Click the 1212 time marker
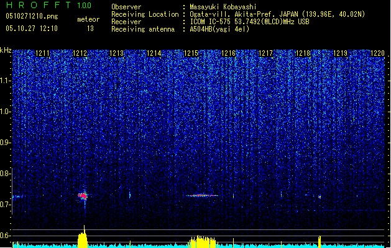 pyautogui.click(x=80, y=53)
